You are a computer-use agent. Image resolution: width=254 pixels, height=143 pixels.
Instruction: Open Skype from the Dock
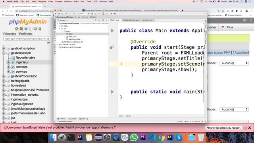(x=179, y=137)
